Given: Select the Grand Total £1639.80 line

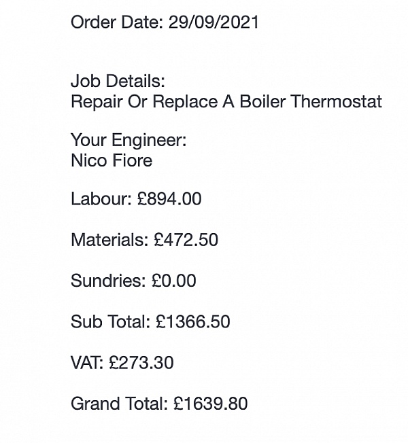Looking at the screenshot, I should (159, 404).
